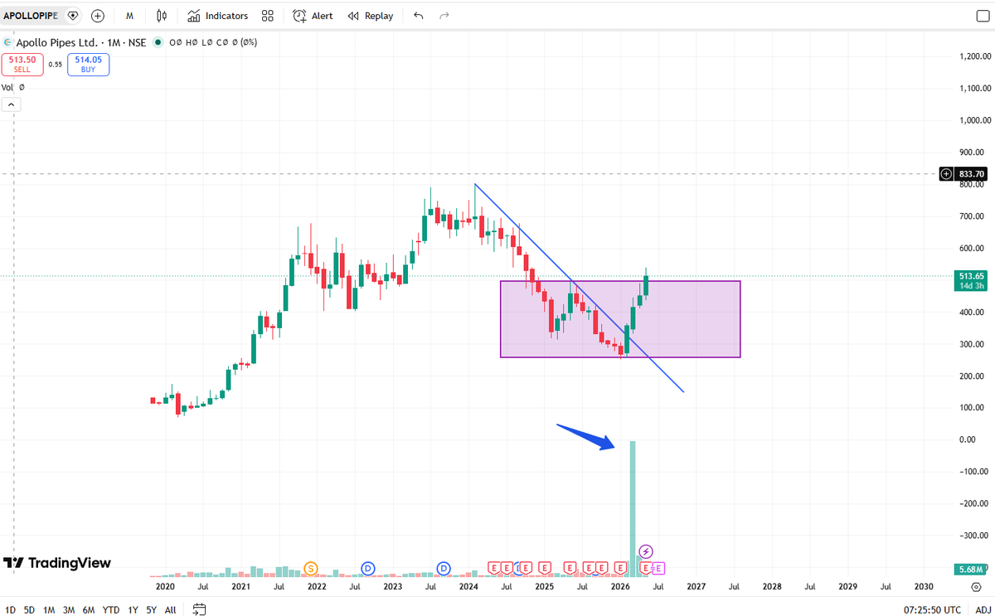Screen dimensions: 995x616
Task: Select the YTD date range
Action: (110, 609)
